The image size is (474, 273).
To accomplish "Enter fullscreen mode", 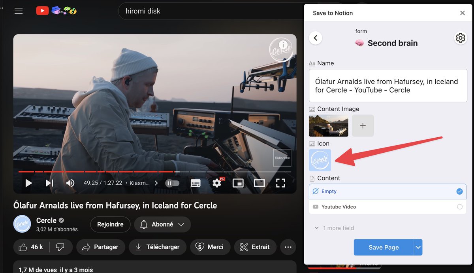I will [280, 183].
